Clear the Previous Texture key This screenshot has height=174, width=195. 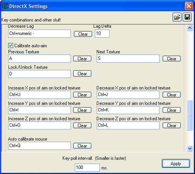tap(82, 59)
